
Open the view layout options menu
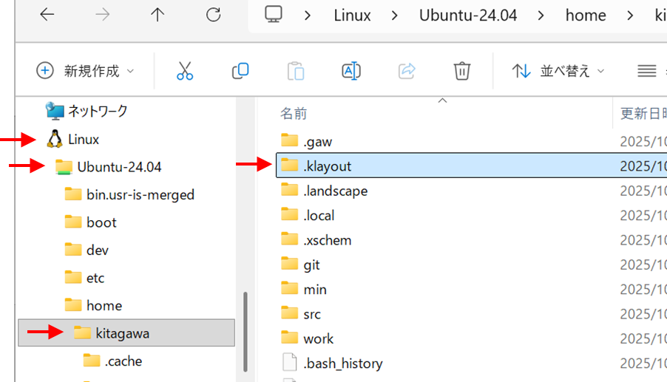(x=648, y=71)
